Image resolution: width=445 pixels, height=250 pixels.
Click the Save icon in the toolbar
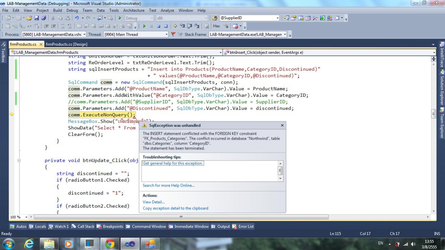tap(36, 18)
